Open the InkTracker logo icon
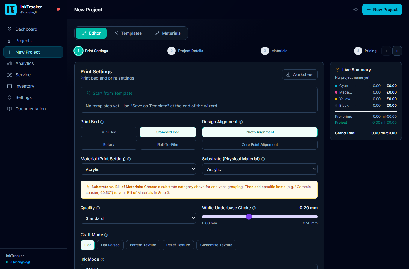Viewport: 409px width, 269px height. coord(11,10)
